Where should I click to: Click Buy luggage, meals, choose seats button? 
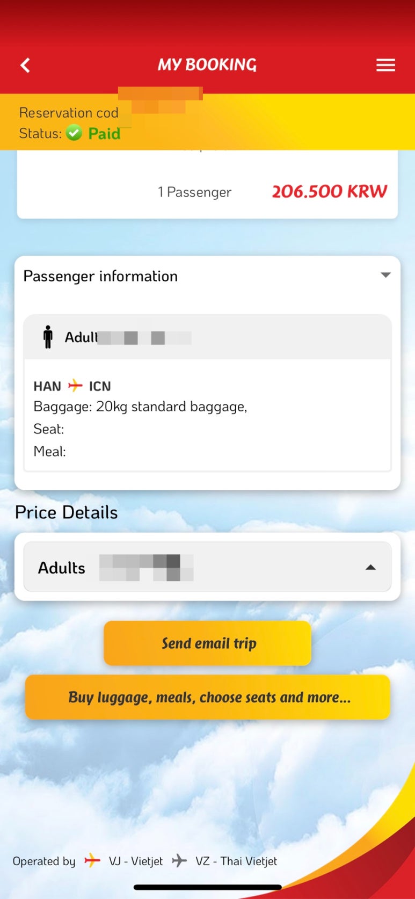(x=207, y=697)
